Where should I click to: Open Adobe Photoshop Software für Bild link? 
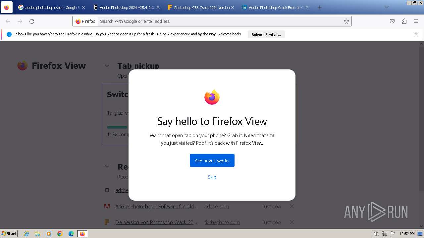coord(156,206)
